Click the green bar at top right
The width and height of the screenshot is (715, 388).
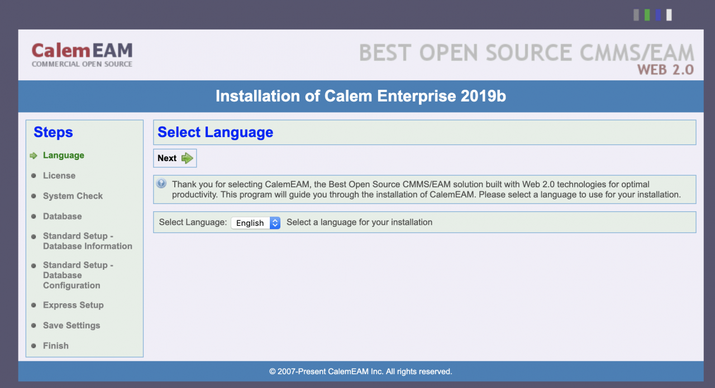click(647, 15)
